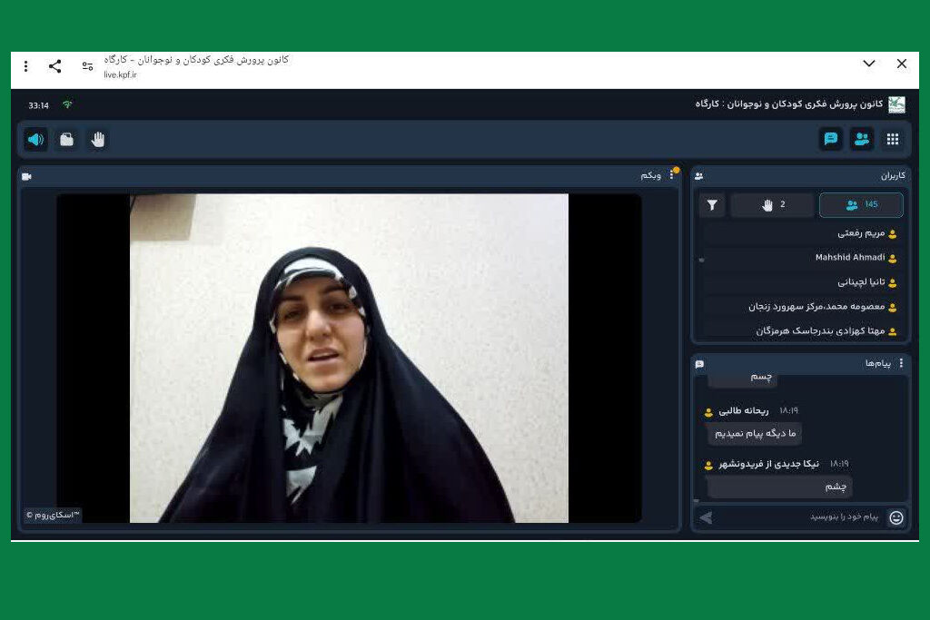Viewport: 930px width, 620px height.
Task: Open the emoji picker in chat
Action: pyautogui.click(x=895, y=517)
